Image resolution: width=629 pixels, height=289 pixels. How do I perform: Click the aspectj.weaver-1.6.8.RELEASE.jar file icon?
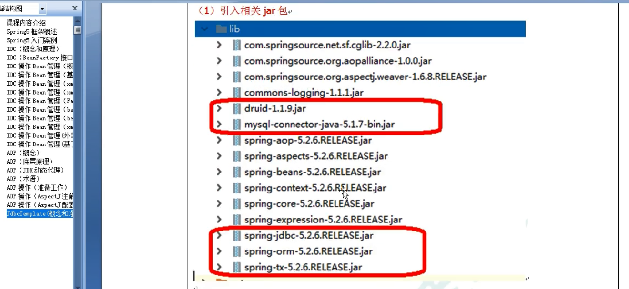236,77
